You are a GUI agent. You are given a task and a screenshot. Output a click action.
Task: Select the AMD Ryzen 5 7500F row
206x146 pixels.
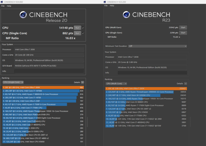tap(43, 104)
